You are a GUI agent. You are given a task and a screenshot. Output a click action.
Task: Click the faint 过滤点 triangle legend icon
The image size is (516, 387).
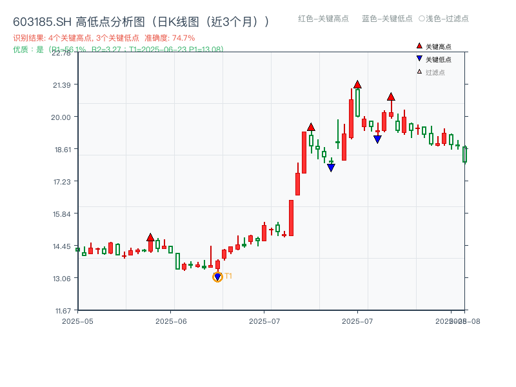pyautogui.click(x=418, y=72)
